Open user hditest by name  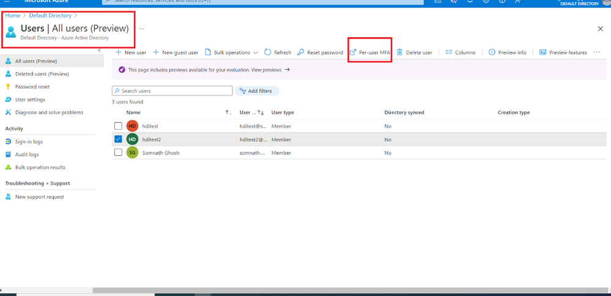point(150,126)
